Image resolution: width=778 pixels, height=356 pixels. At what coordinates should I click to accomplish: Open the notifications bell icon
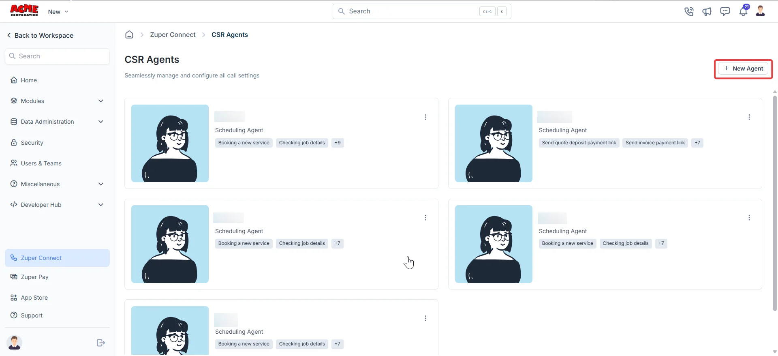[x=744, y=11]
